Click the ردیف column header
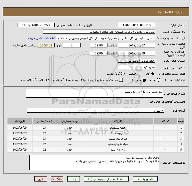Image resolution: width=192 pixels, height=186 pixels. pyautogui.click(x=181, y=121)
